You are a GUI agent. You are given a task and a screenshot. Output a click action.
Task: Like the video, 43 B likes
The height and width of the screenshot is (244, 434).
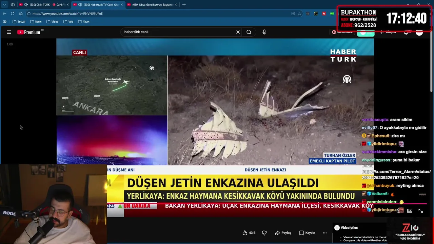pyautogui.click(x=249, y=233)
